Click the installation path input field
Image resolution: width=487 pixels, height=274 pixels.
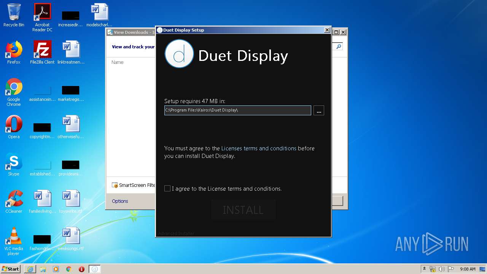point(238,110)
